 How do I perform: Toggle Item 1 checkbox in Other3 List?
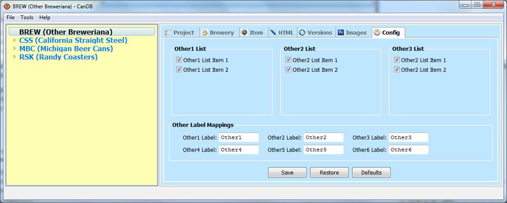pos(397,60)
